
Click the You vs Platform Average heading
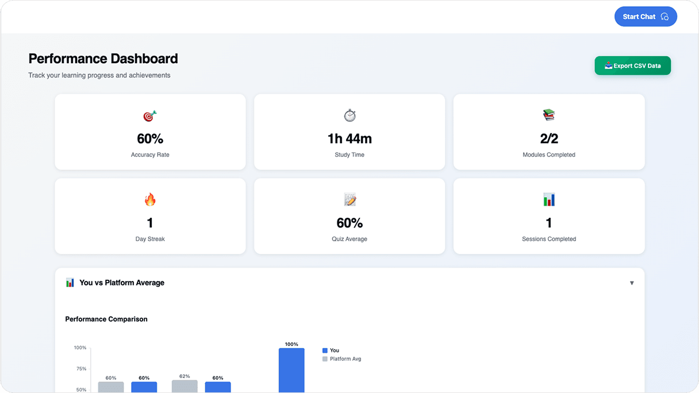(122, 283)
